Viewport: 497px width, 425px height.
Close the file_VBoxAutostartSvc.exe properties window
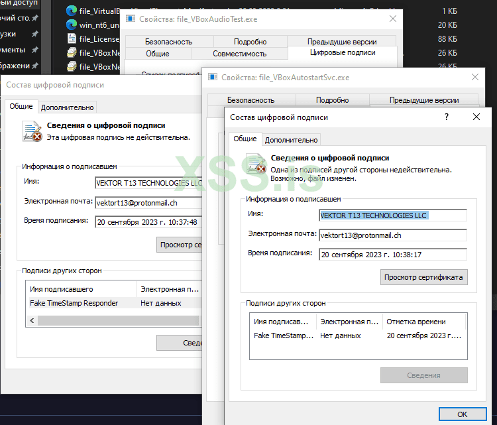(x=475, y=77)
